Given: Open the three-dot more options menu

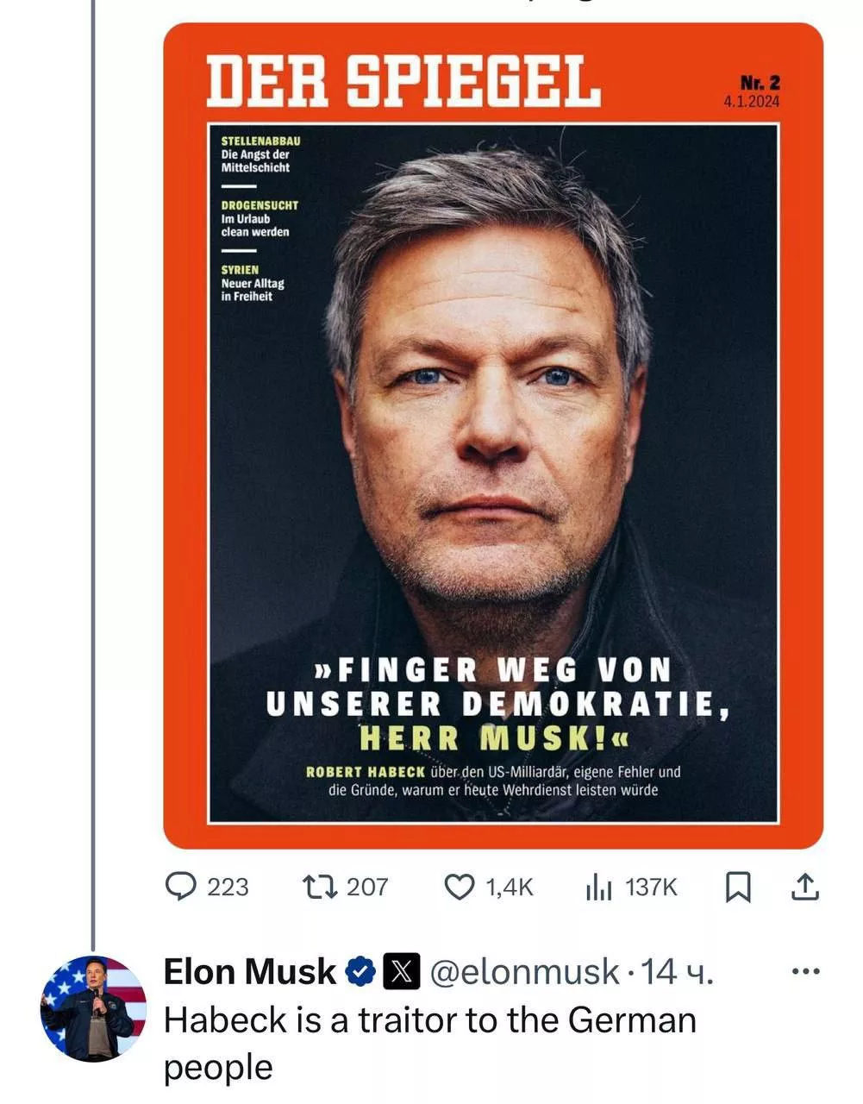Looking at the screenshot, I should [805, 972].
